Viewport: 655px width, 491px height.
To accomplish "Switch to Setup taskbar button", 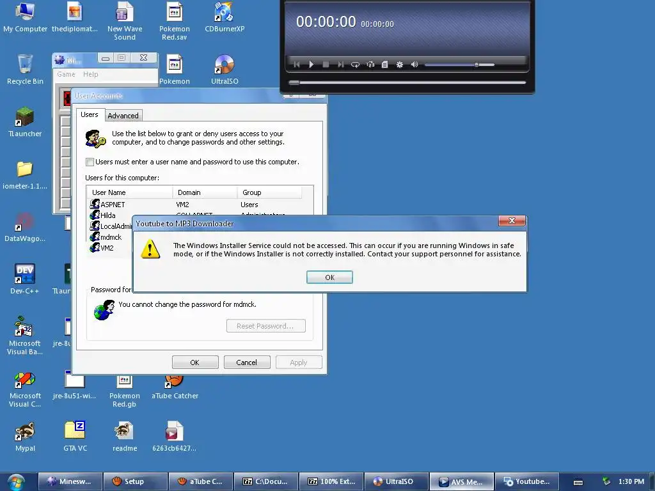I will tap(136, 481).
